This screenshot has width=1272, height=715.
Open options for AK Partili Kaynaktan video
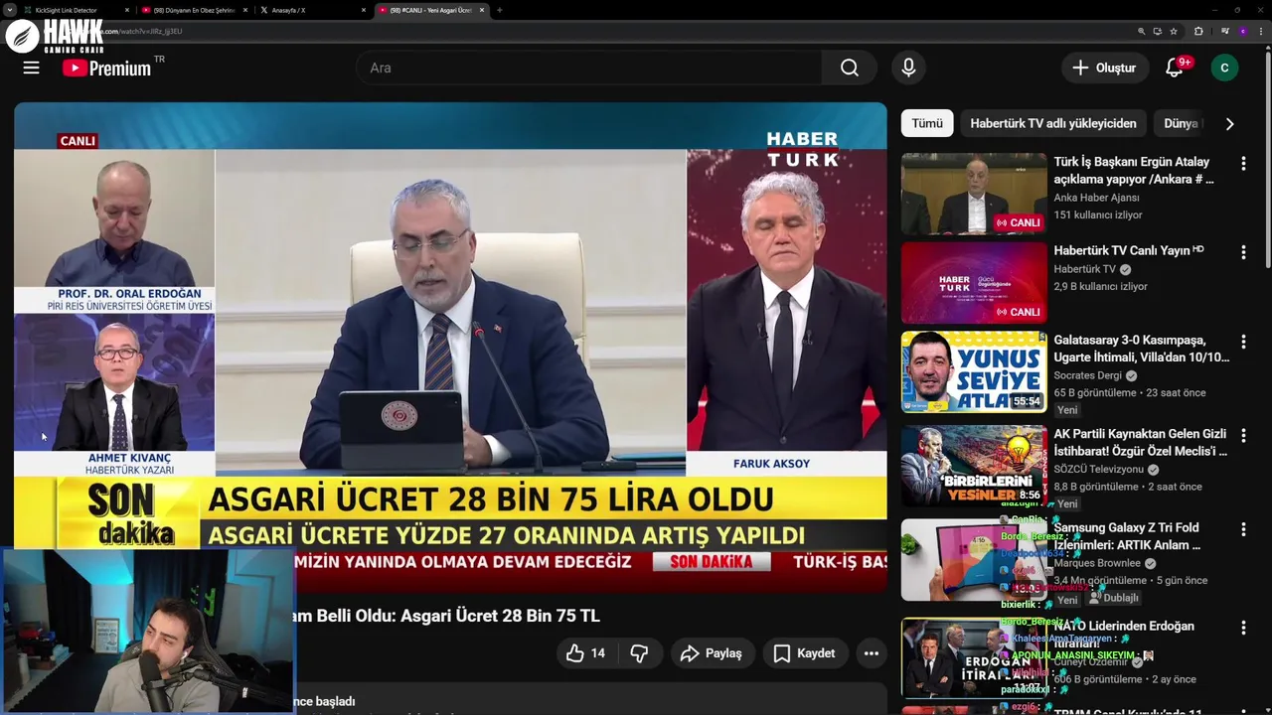click(1242, 435)
